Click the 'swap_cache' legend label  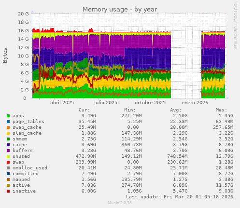click(27, 127)
